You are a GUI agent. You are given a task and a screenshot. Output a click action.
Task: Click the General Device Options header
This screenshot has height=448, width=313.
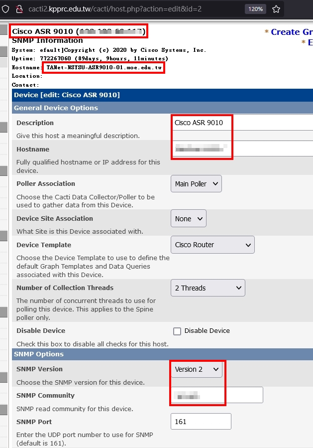[x=162, y=108]
